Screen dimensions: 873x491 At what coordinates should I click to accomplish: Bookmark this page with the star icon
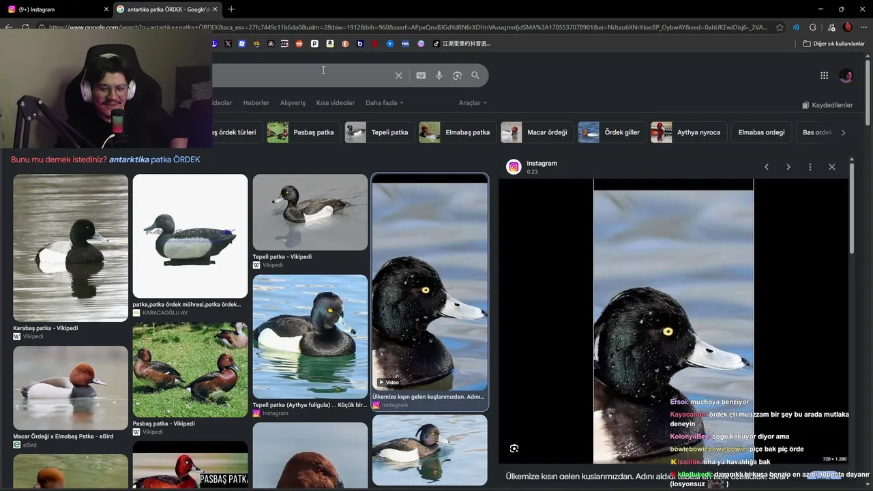click(x=780, y=27)
